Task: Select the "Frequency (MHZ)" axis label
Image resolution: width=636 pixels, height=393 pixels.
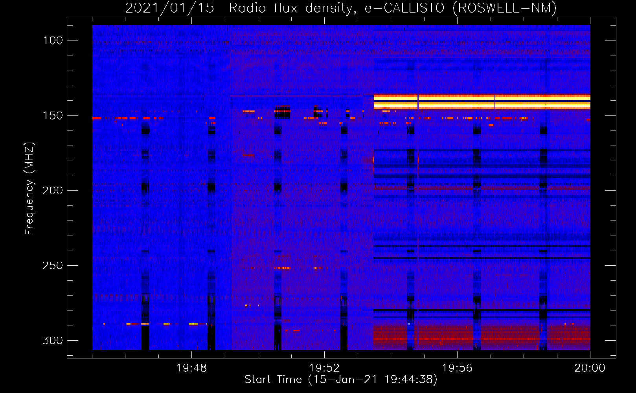Action: (29, 188)
